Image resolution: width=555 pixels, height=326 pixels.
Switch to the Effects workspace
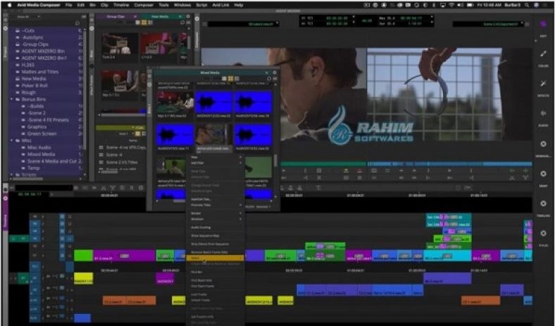click(543, 84)
